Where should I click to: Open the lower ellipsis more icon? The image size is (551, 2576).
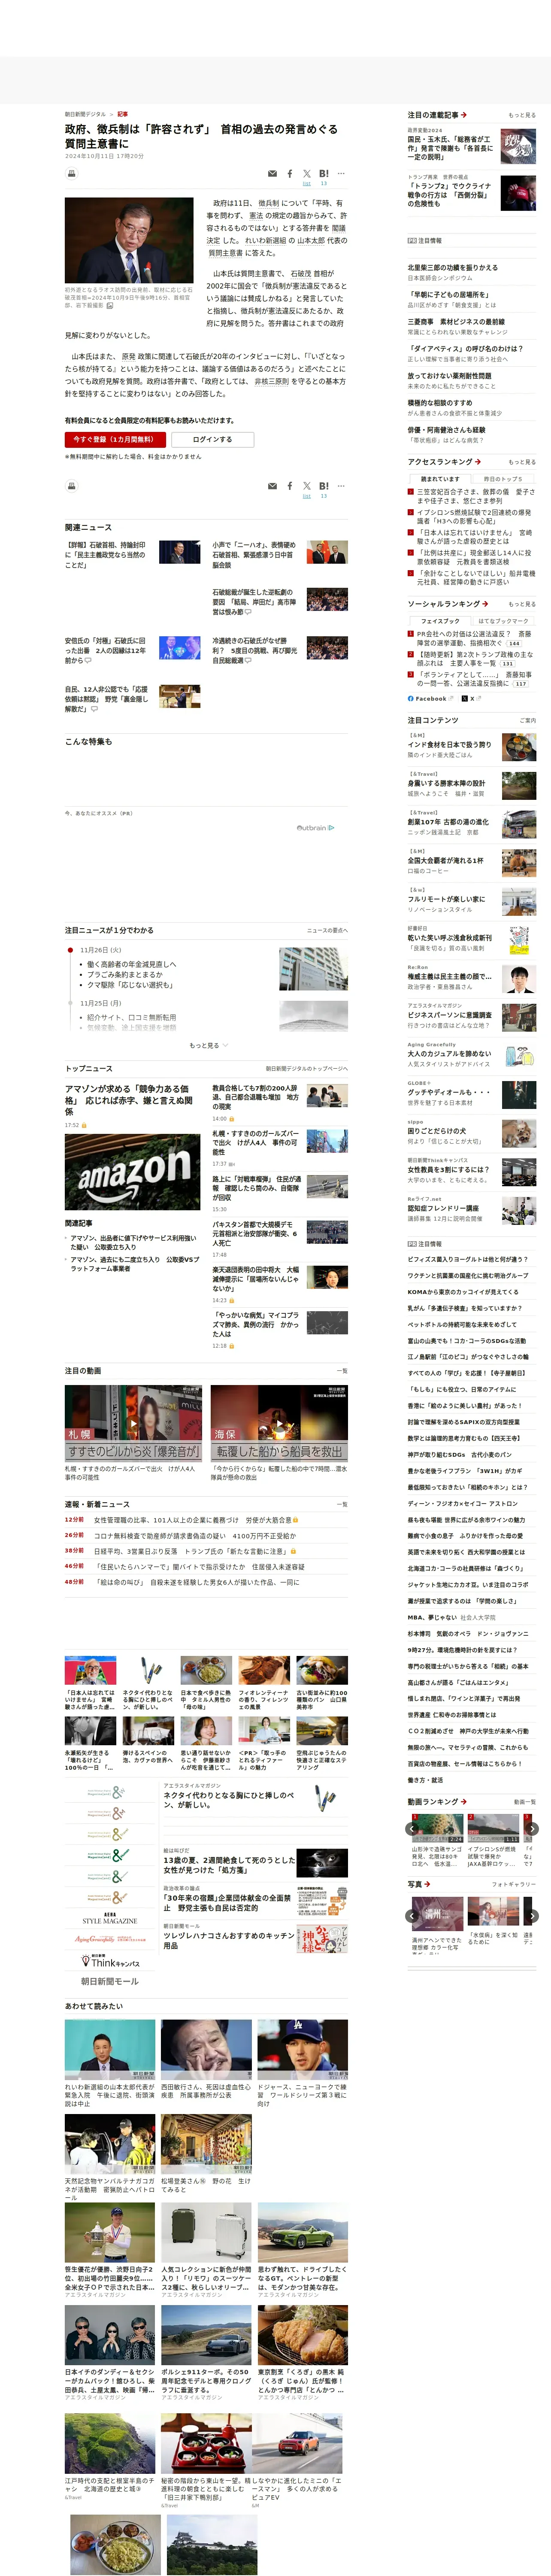341,486
